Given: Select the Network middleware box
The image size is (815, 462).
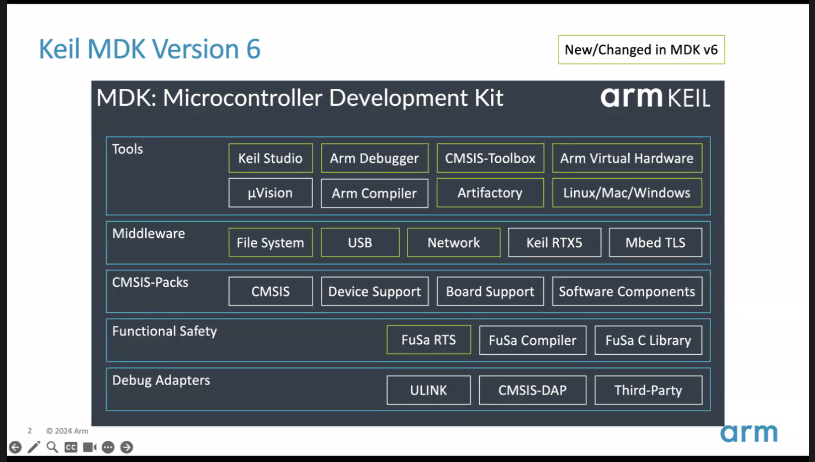Looking at the screenshot, I should coord(454,242).
